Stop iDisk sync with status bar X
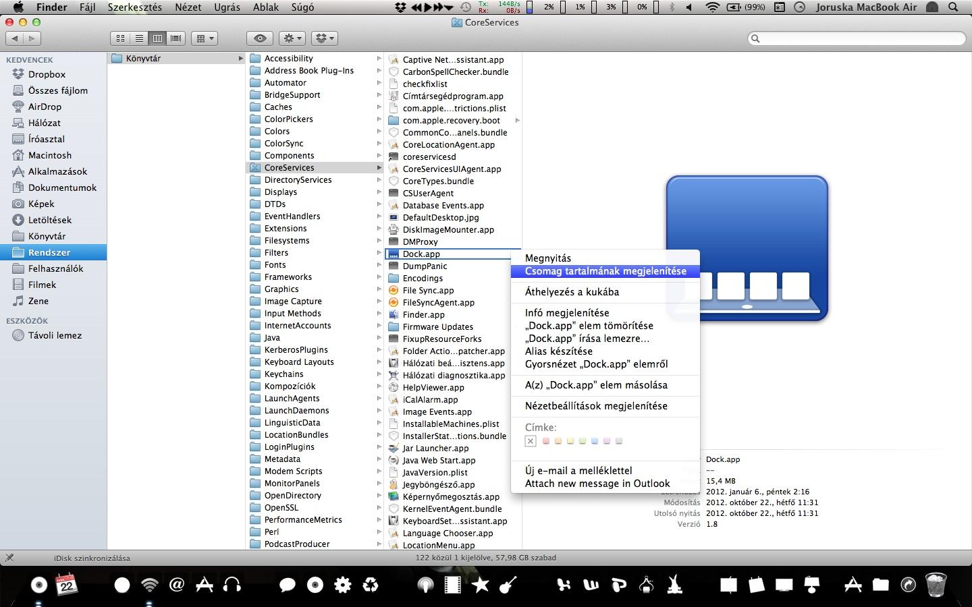The image size is (972, 607). (9, 558)
